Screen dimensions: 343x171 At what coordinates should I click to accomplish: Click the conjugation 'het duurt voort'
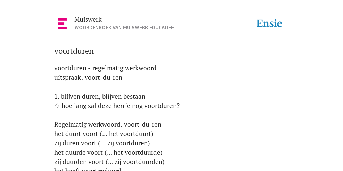click(76, 134)
